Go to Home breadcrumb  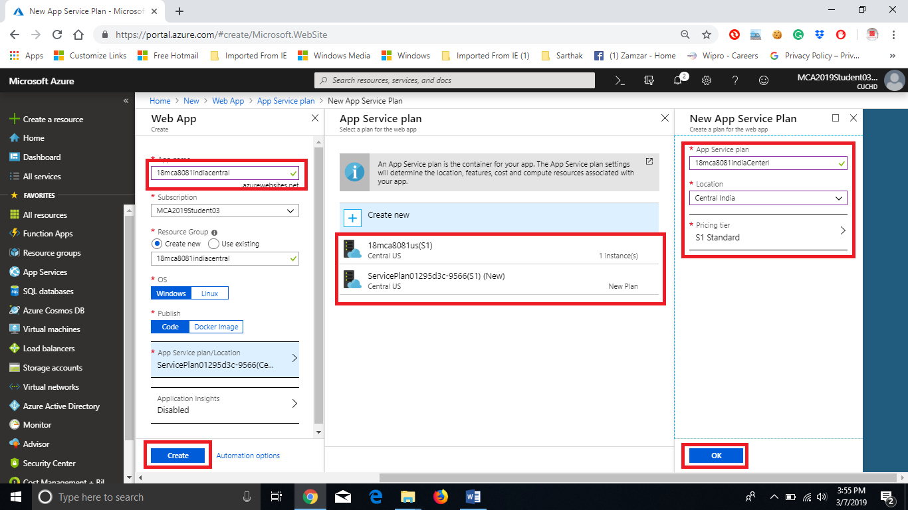(x=160, y=101)
